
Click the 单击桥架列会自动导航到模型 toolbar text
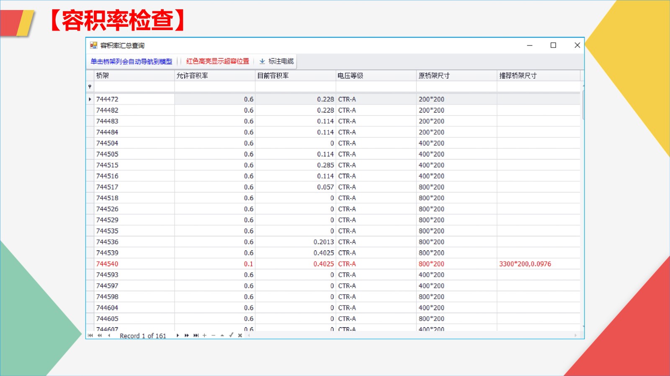131,61
